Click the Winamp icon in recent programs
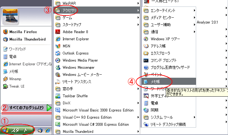This screenshot has width=228, height=135. 5,79
